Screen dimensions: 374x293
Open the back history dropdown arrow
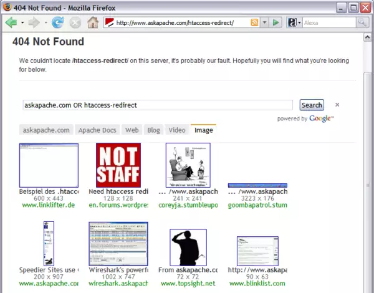[22, 22]
